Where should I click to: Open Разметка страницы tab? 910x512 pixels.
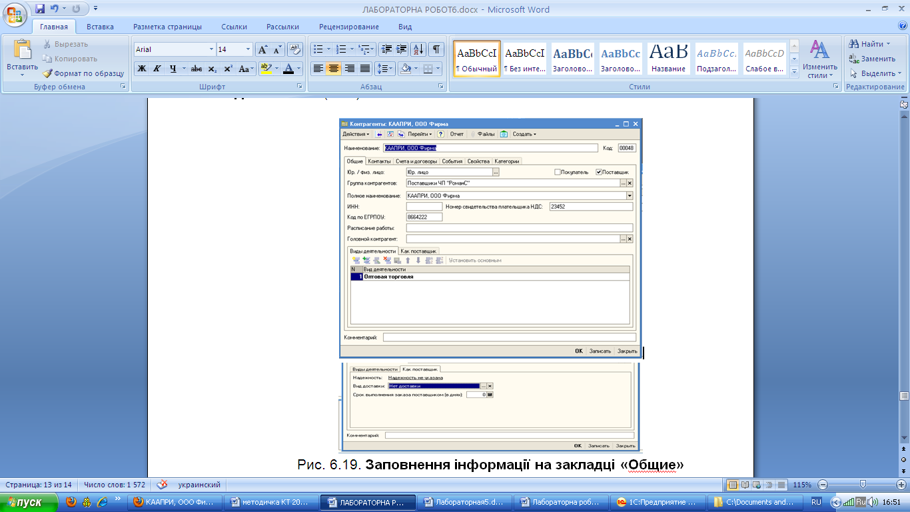[x=167, y=27]
